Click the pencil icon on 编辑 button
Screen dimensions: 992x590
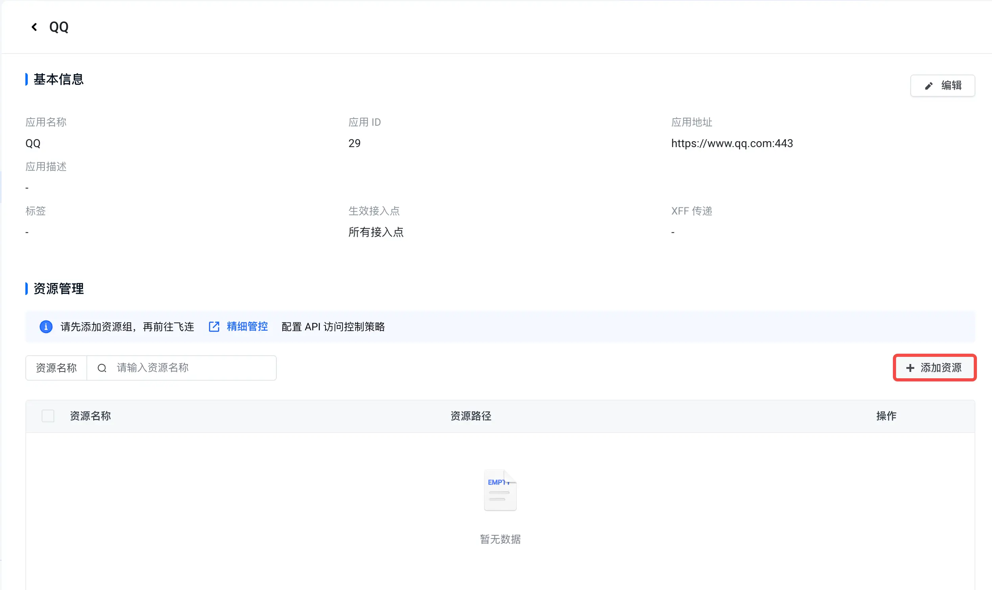pos(929,86)
